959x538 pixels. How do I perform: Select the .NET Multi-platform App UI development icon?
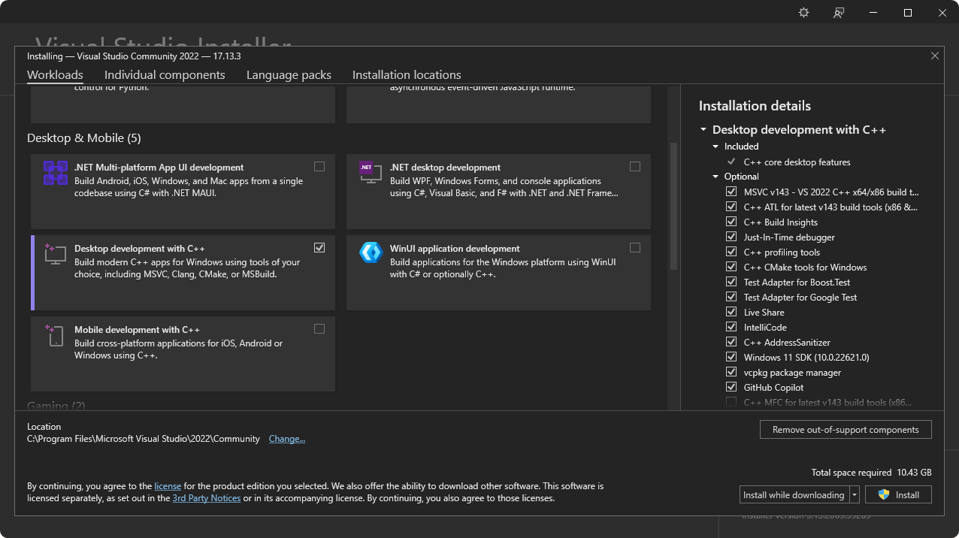(x=54, y=171)
